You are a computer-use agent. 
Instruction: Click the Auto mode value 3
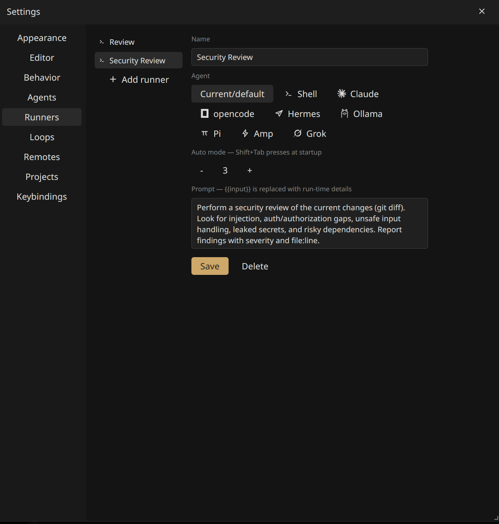[225, 171]
